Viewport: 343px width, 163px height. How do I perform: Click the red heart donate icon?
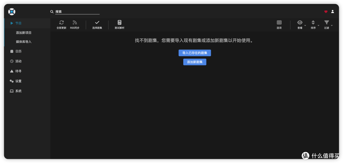coord(326,12)
